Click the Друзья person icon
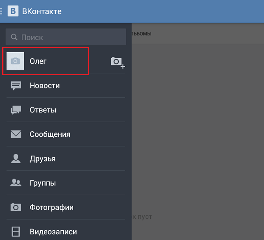The image size is (264, 240). click(16, 158)
